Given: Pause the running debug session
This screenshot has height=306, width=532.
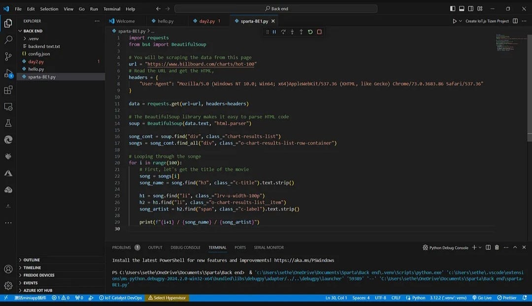Looking at the screenshot, I should [x=274, y=32].
